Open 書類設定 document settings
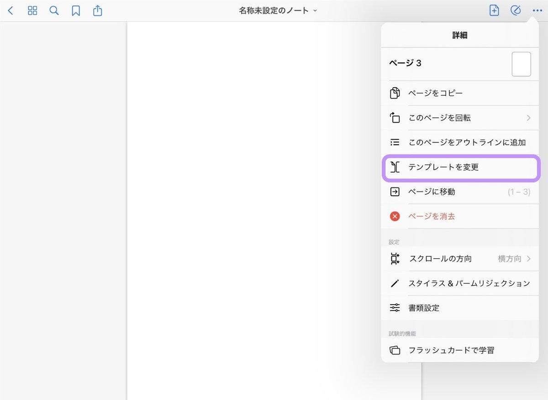Image resolution: width=548 pixels, height=400 pixels. tap(424, 308)
